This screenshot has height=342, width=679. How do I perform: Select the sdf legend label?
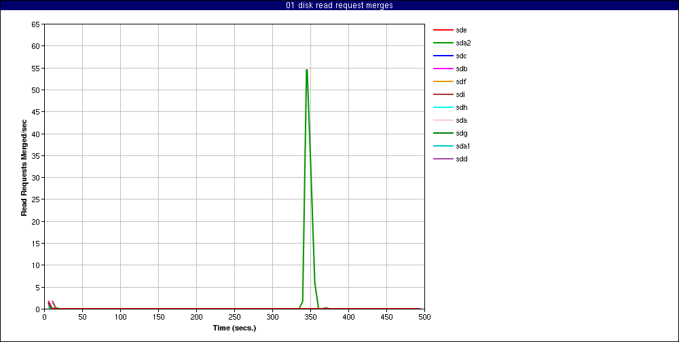coord(461,82)
